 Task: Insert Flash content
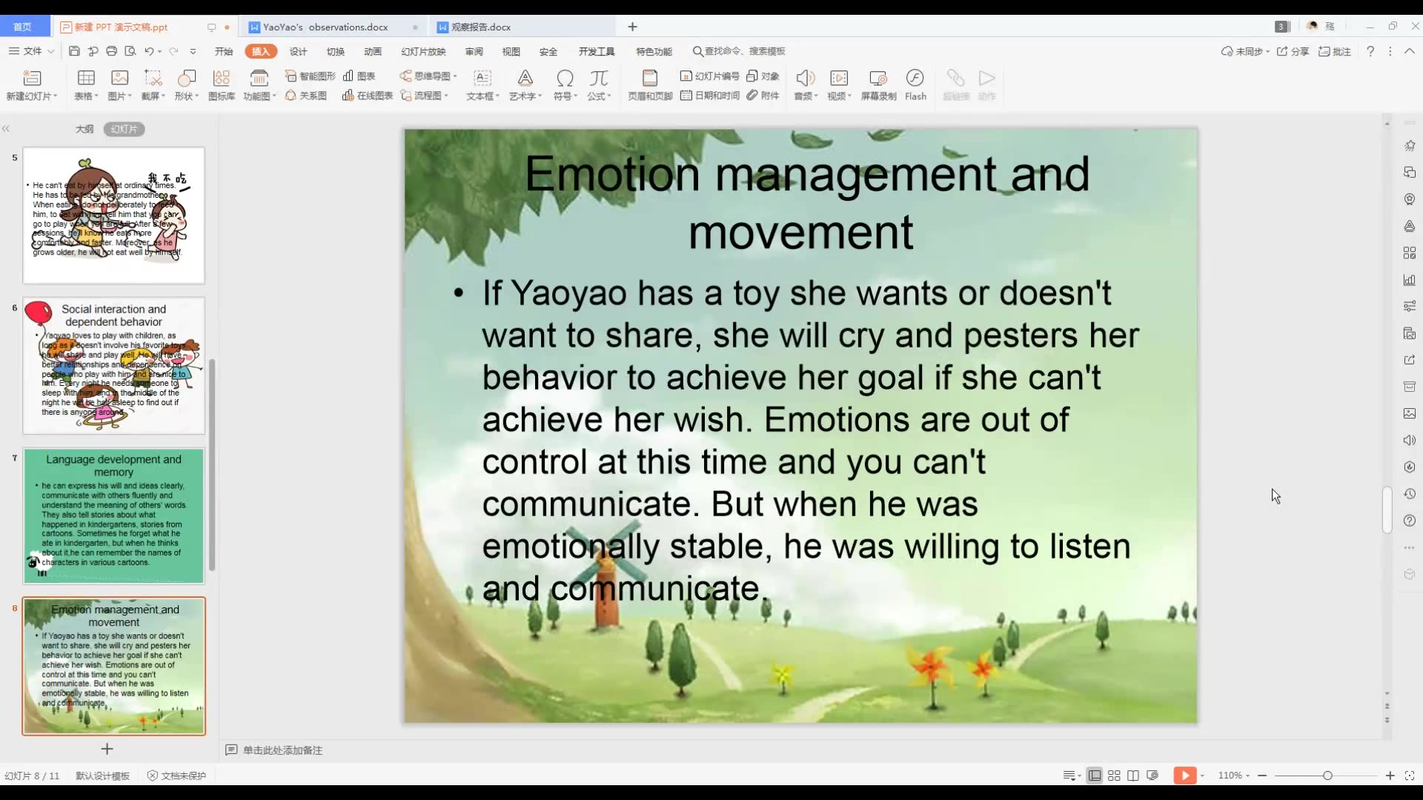click(915, 84)
